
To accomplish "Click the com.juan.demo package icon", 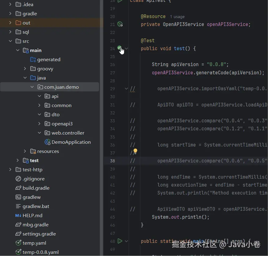I will (40, 87).
